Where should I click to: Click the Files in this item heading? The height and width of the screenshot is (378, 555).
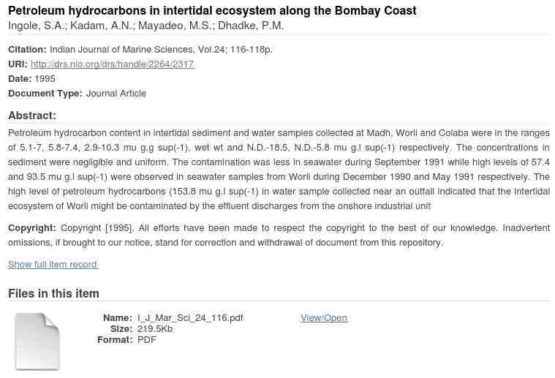point(53,294)
